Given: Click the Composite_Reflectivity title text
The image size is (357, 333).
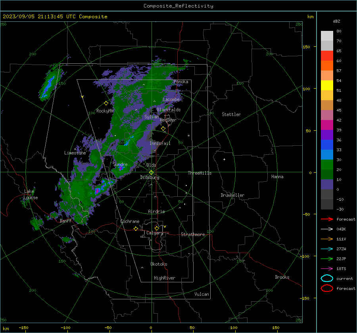Looking at the screenshot, I should point(178,6).
